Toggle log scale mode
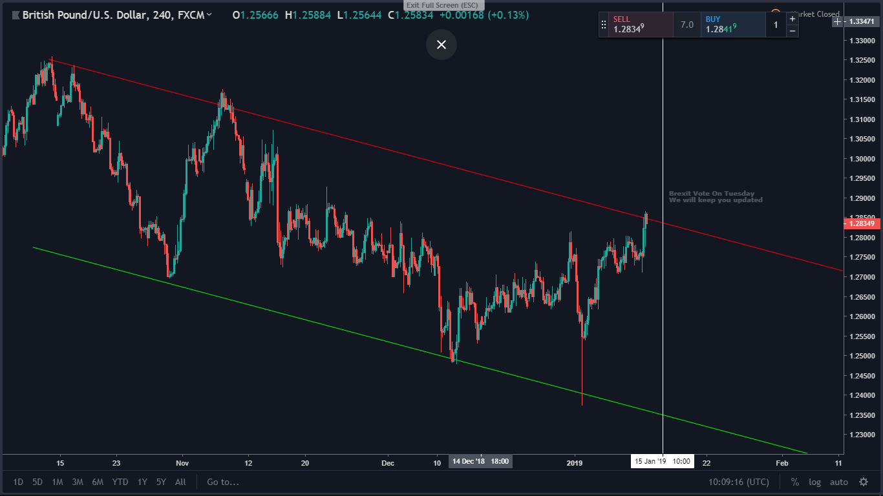 814,482
